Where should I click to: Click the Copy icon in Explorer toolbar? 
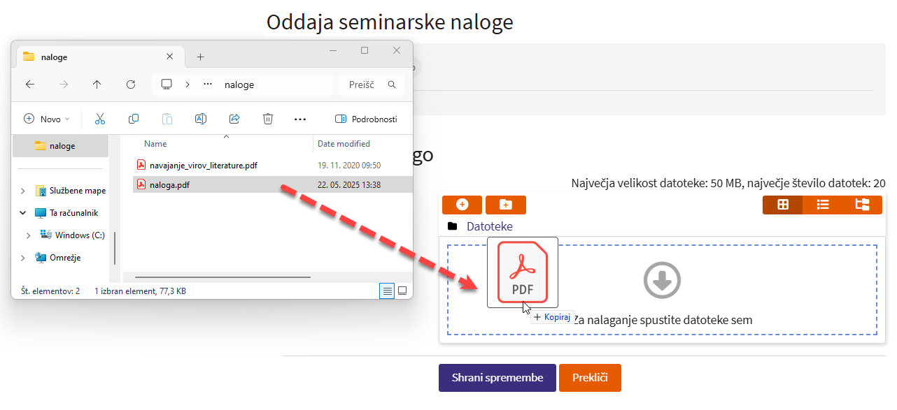click(x=134, y=119)
